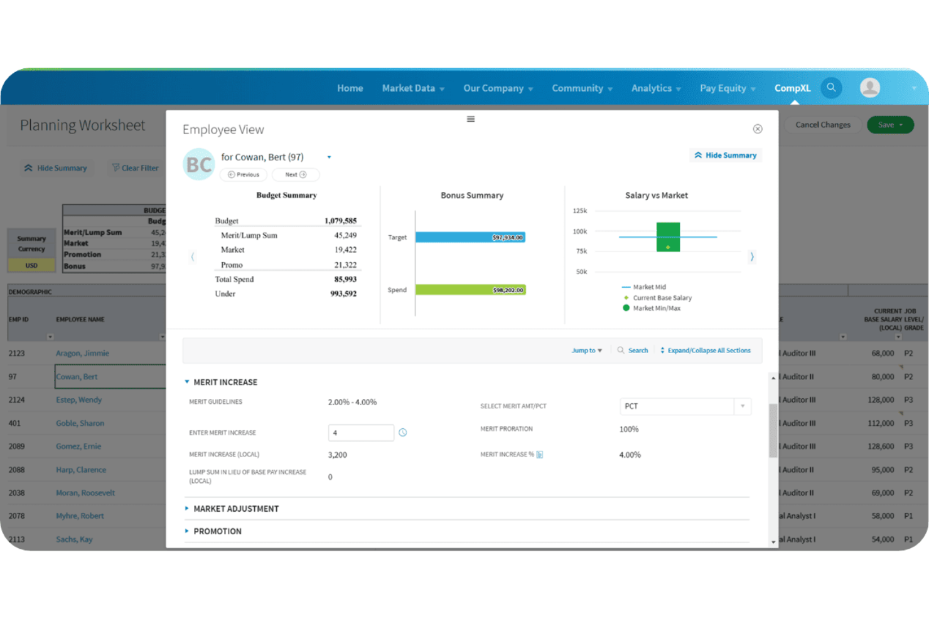This screenshot has width=929, height=619.
Task: Click the left chevron beside Budget Summary
Action: coord(193,257)
